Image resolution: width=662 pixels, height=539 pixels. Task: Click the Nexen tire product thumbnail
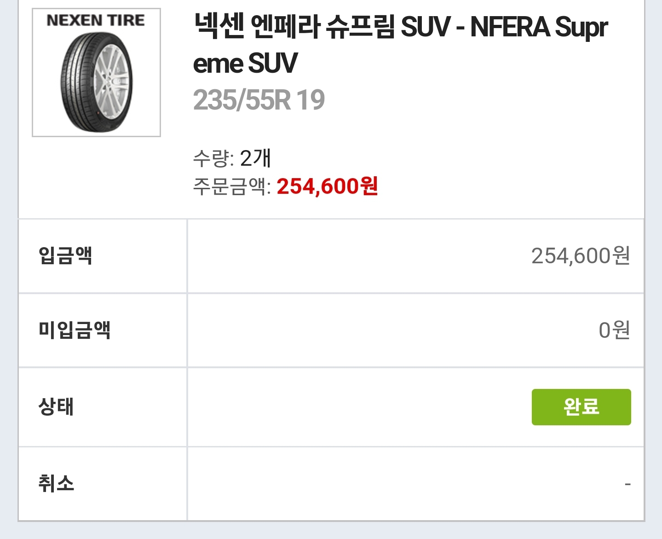click(96, 73)
